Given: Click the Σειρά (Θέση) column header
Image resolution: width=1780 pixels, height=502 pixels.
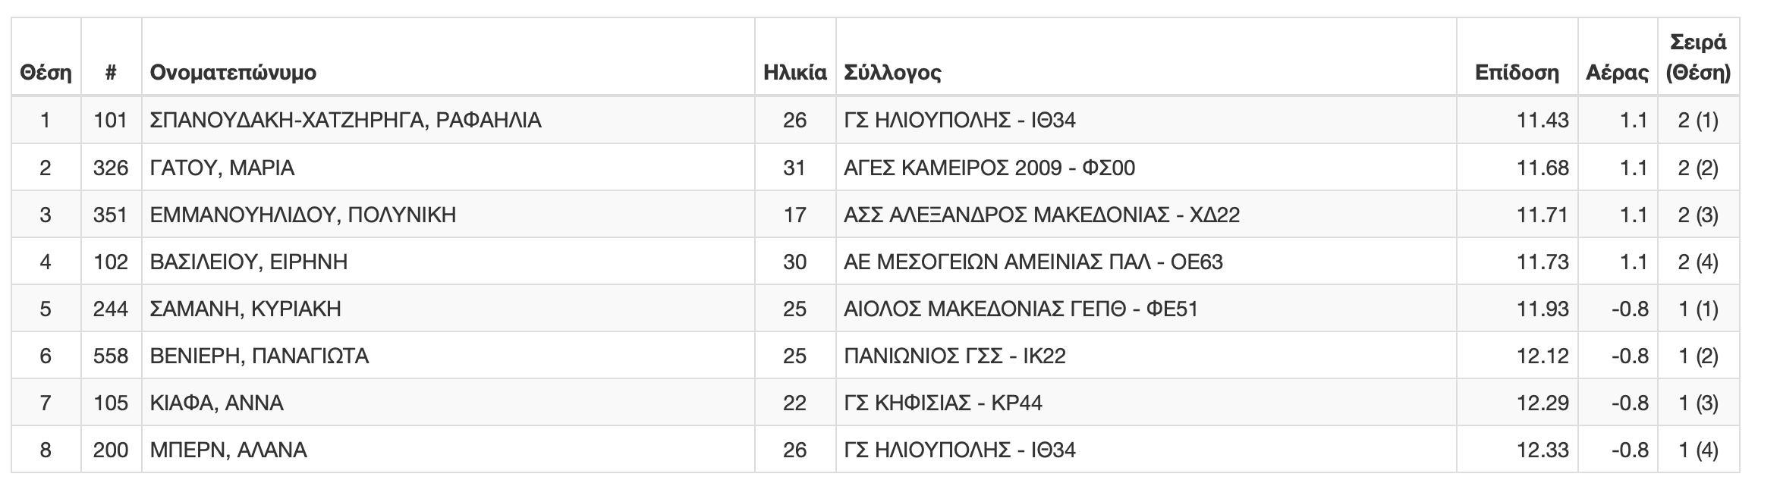Looking at the screenshot, I should 1698,57.
